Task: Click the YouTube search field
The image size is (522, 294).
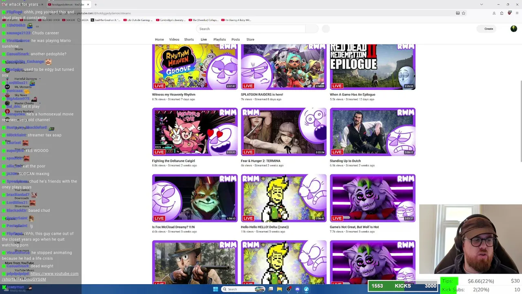Action: 250,29
